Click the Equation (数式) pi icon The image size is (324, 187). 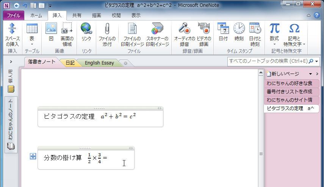(x=274, y=28)
